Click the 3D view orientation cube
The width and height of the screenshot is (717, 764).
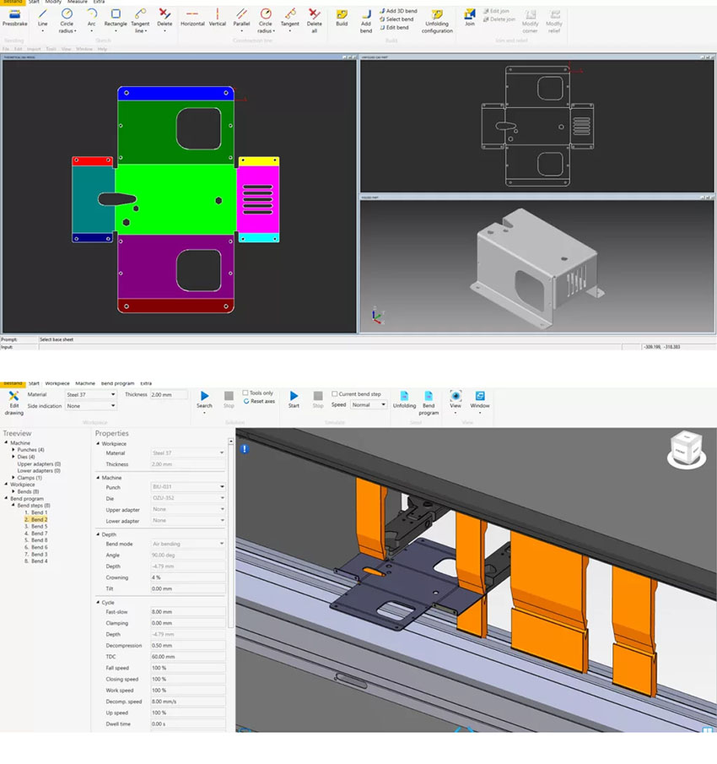point(685,449)
